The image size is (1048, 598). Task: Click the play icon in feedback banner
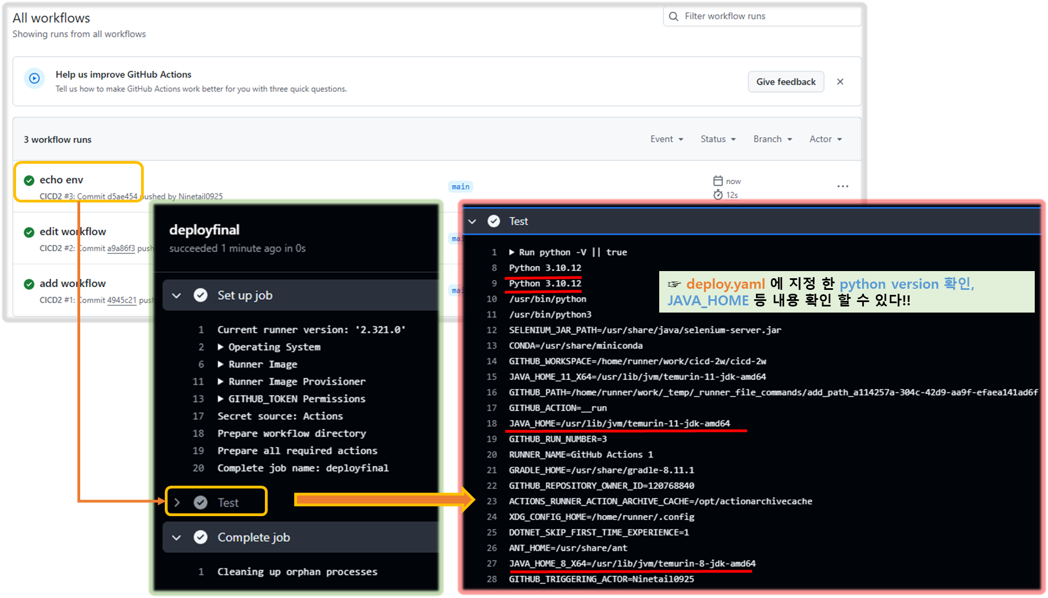pos(34,79)
